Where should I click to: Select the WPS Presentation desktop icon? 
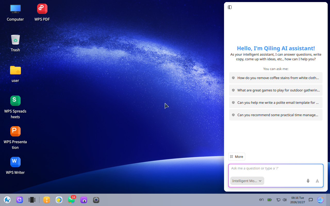pos(15,138)
